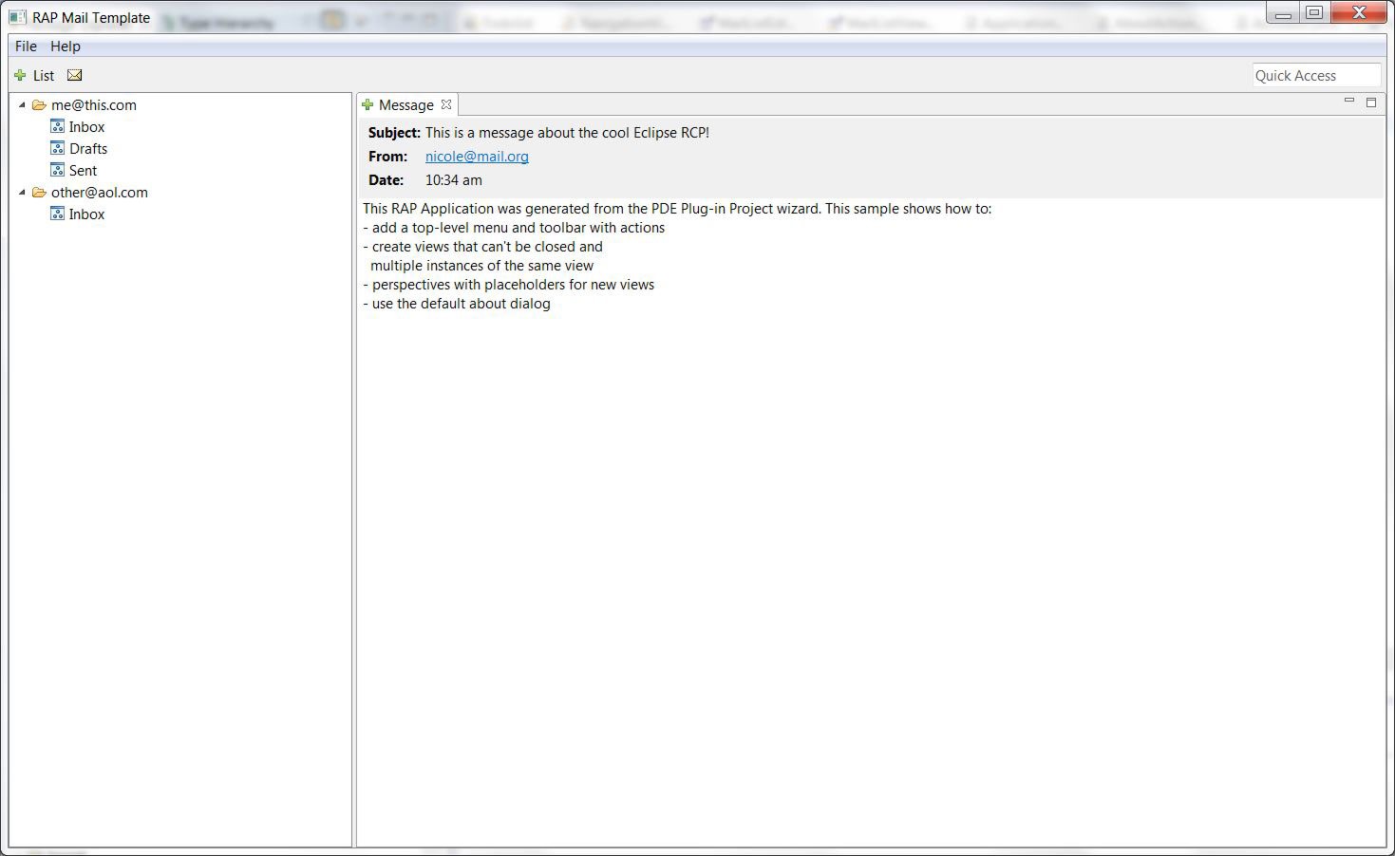Click the List toolbar button label
Screen dimensions: 1395x856
44,76
